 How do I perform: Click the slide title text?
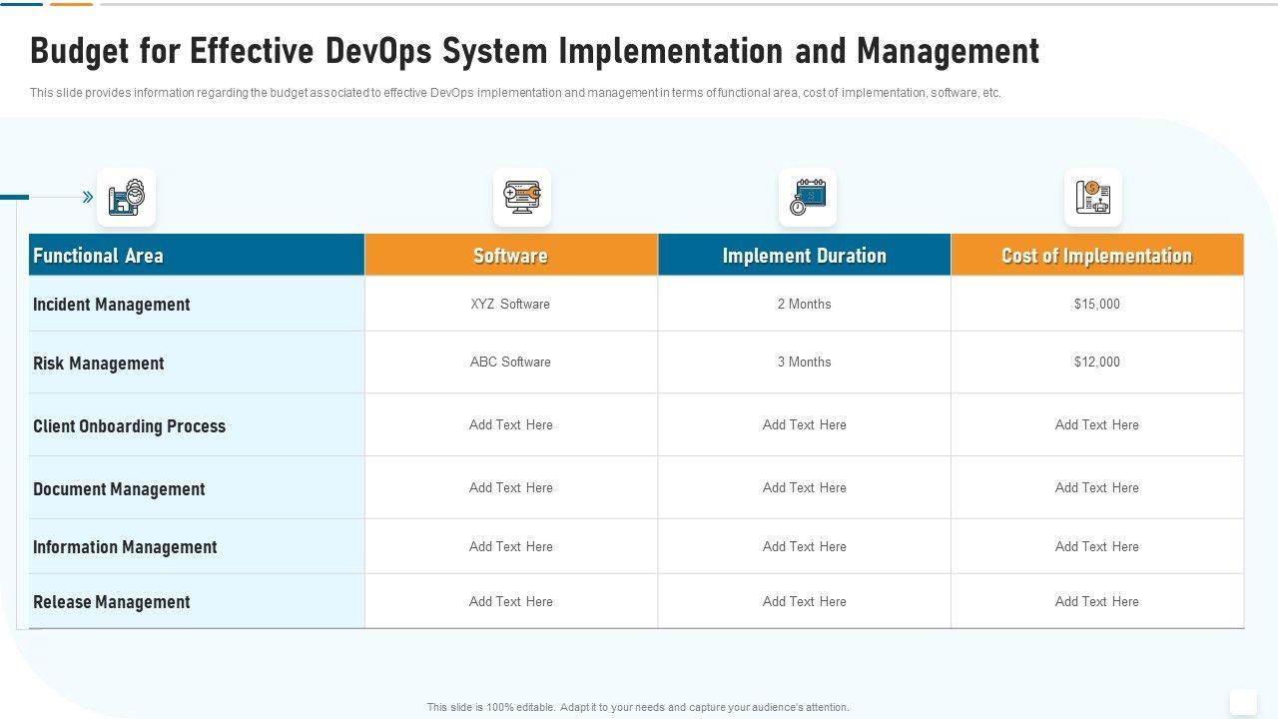[x=534, y=51]
